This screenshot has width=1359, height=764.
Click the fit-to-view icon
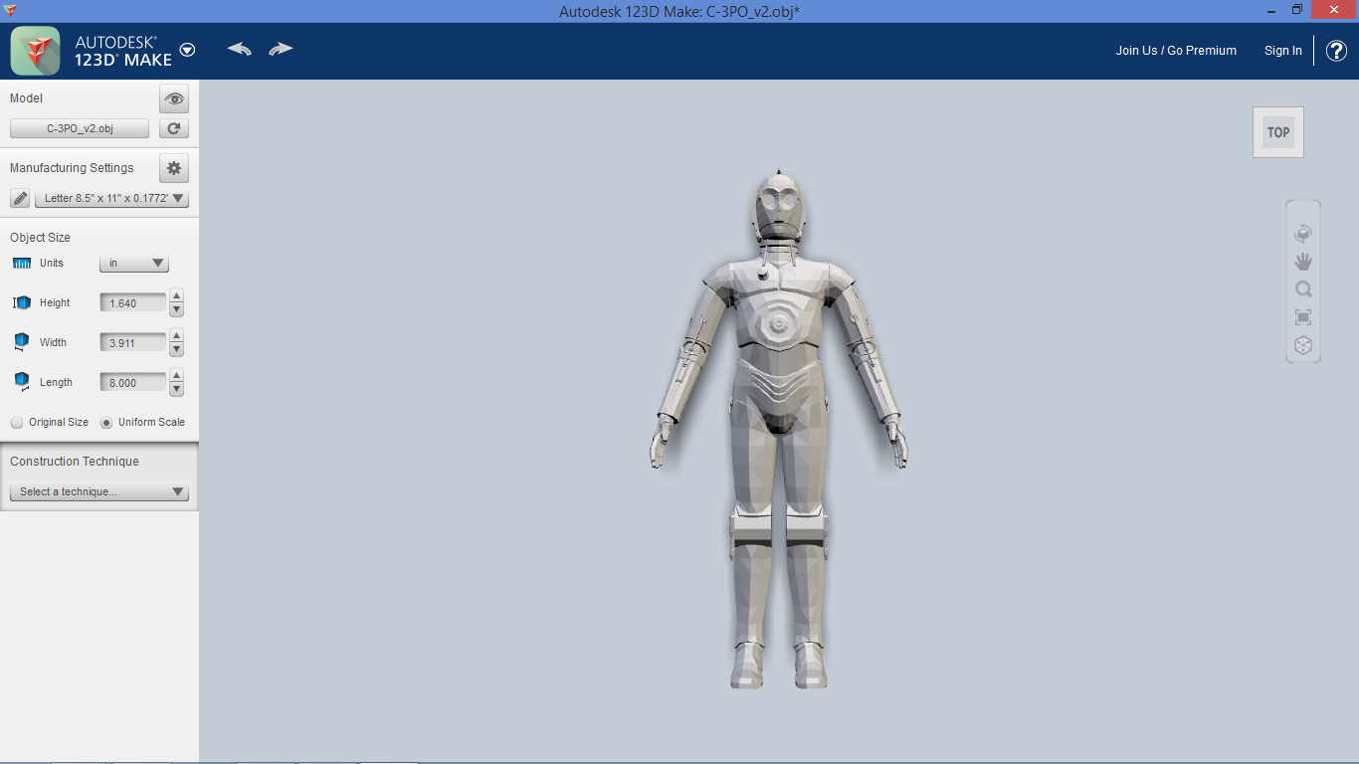pos(1303,317)
